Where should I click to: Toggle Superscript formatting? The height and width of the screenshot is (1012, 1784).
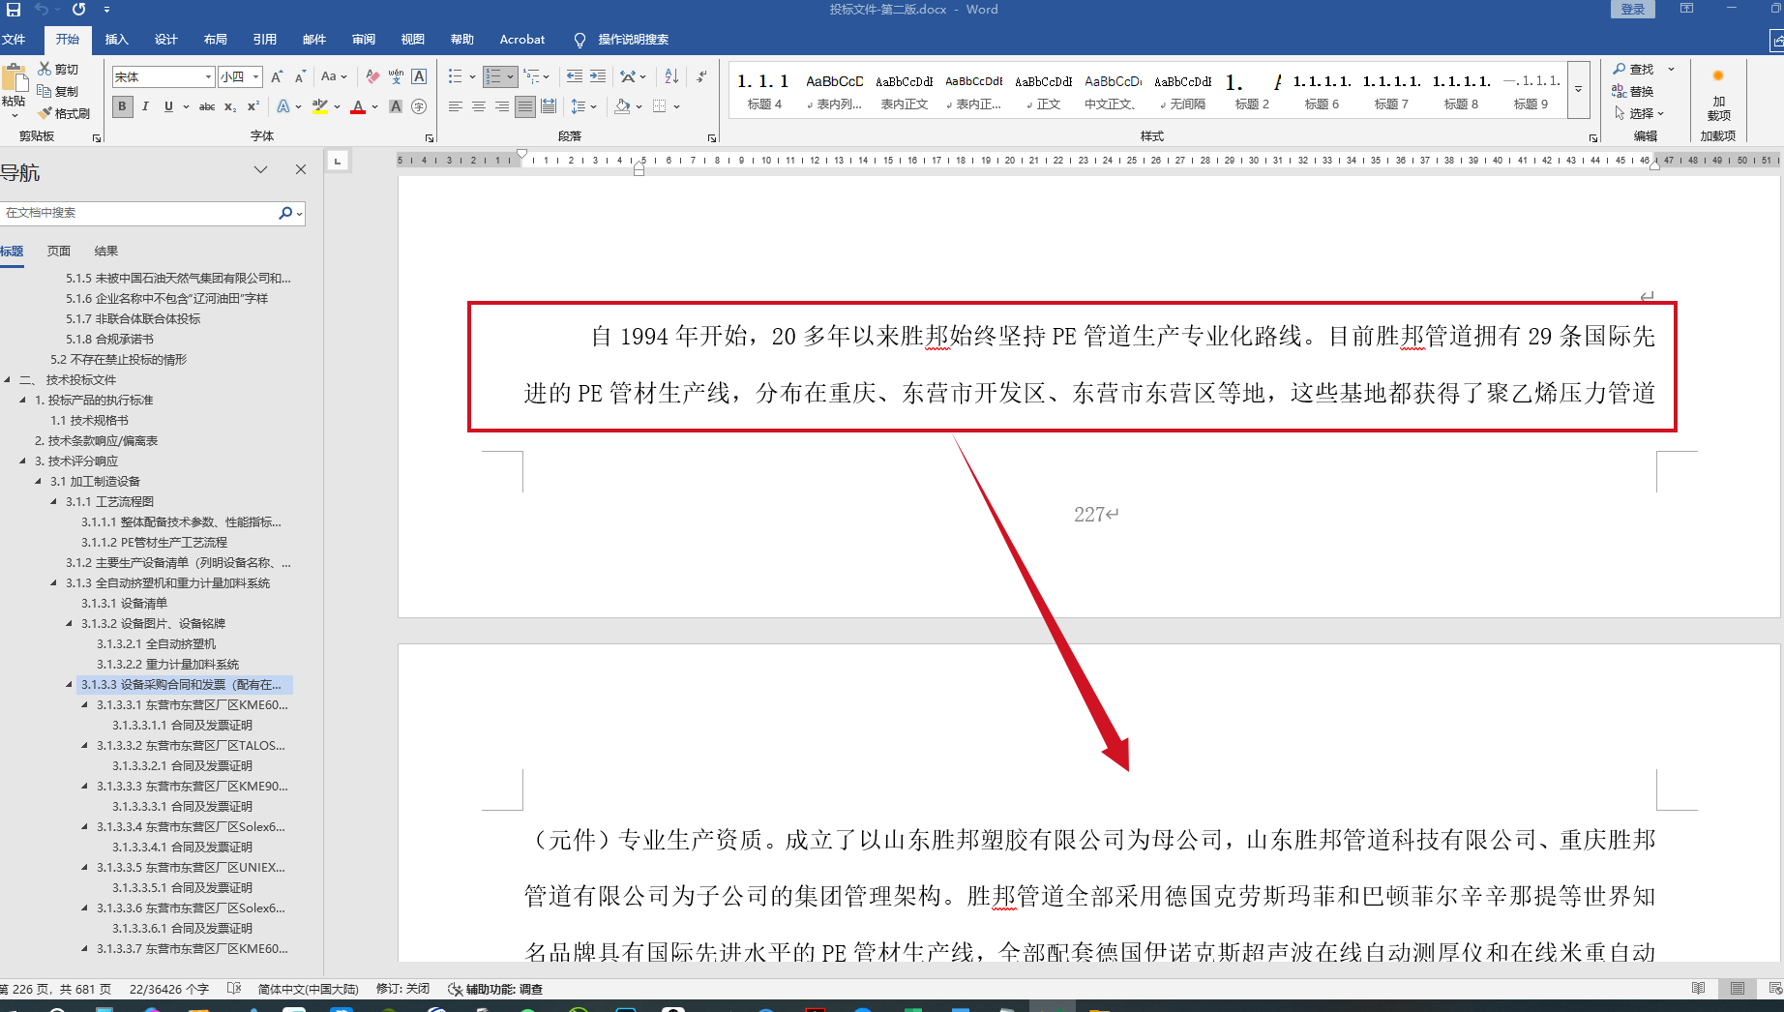click(253, 106)
